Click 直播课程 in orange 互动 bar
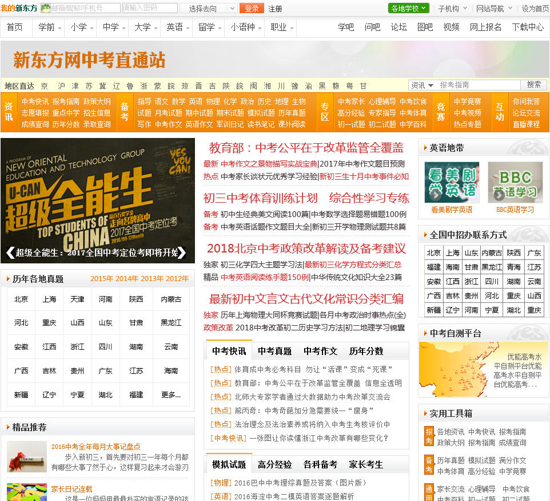Image resolution: width=550 pixels, height=501 pixels. (x=526, y=124)
